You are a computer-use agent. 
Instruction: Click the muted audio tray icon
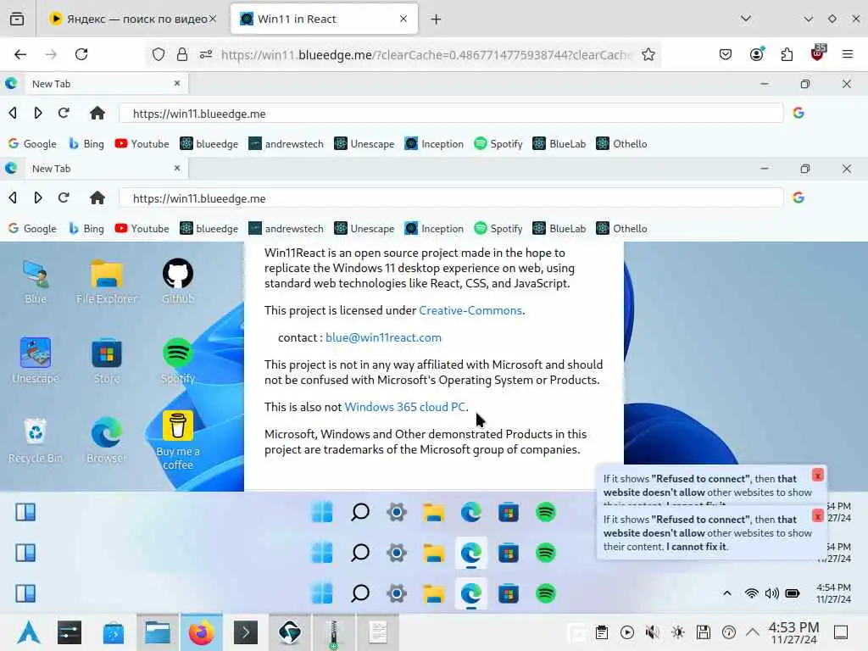pyautogui.click(x=652, y=632)
